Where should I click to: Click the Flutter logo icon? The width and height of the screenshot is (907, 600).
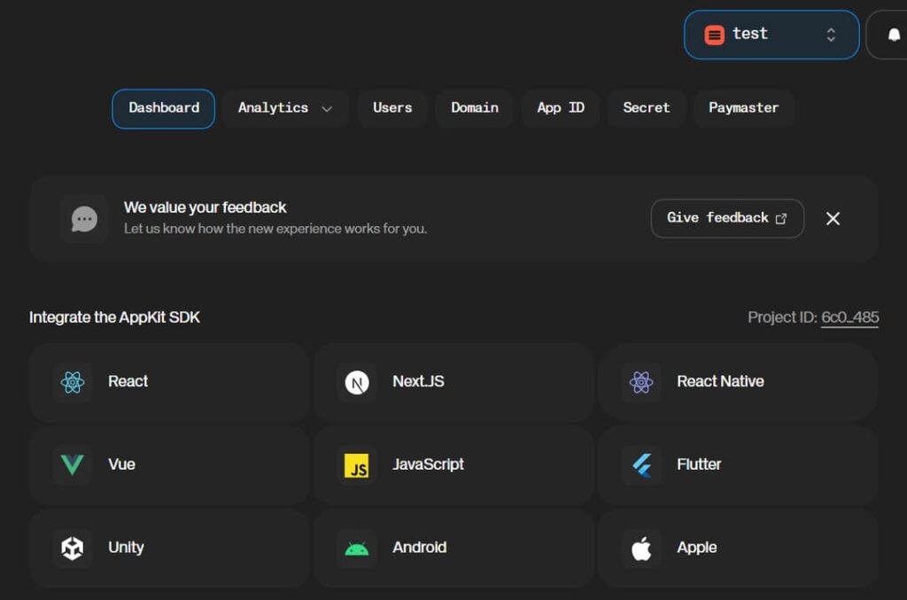tap(642, 465)
